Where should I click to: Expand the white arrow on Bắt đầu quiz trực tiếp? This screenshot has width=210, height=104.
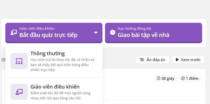[x=96, y=33]
